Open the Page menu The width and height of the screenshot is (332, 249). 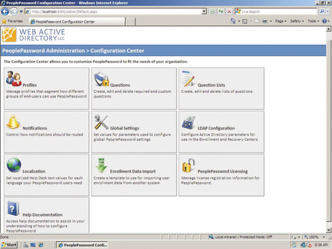[x=281, y=21]
